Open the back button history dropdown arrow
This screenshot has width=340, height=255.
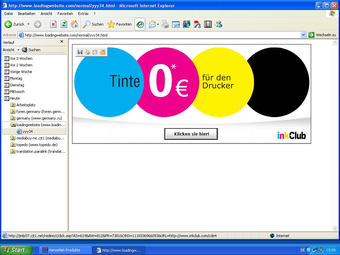pyautogui.click(x=28, y=24)
